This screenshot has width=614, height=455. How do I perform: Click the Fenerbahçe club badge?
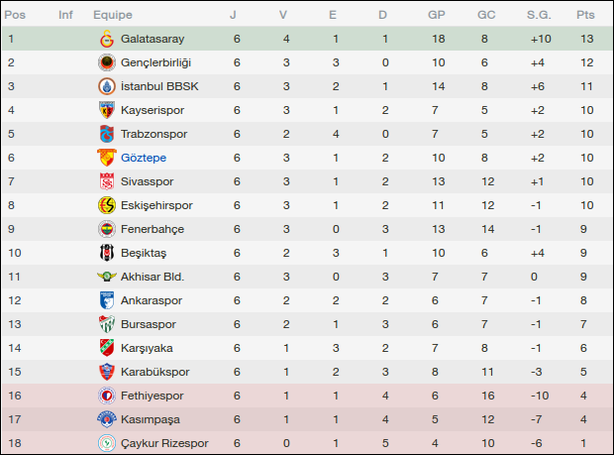tap(106, 229)
